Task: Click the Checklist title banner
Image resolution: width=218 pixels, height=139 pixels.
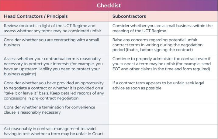Action: [109, 5]
